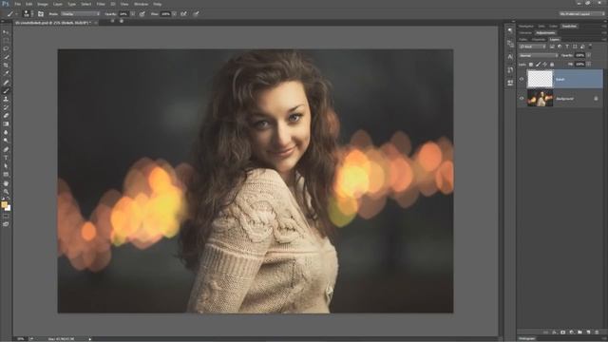This screenshot has height=342, width=608.
Task: Select the Hand tool
Action: (6, 183)
